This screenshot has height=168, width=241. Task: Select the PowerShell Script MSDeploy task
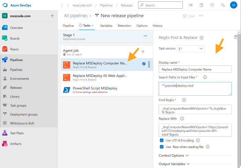pyautogui.click(x=107, y=90)
